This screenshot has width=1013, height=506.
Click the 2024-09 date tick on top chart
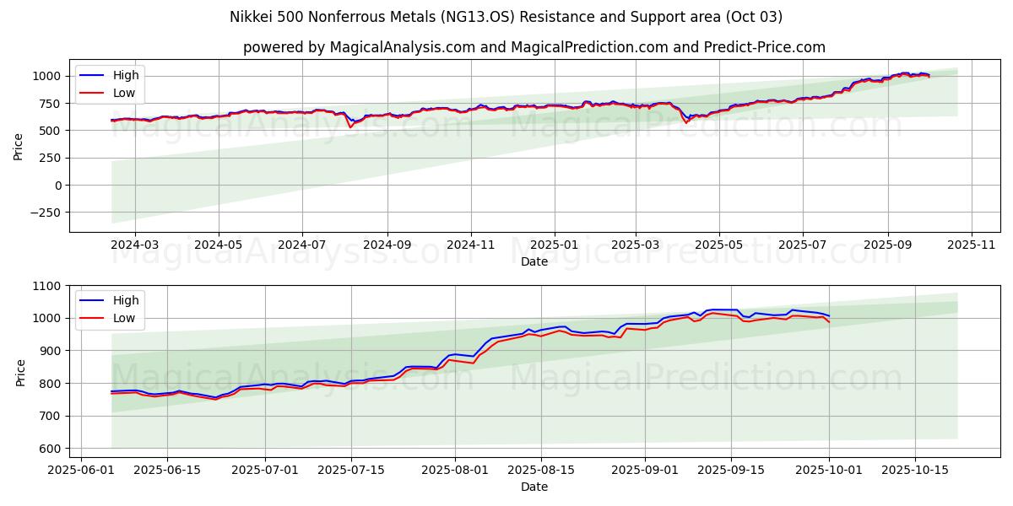coord(387,245)
